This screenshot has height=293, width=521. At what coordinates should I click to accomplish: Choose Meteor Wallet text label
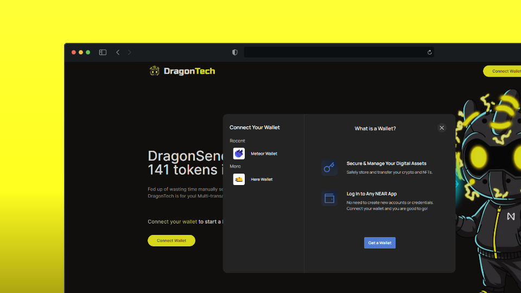click(x=264, y=154)
